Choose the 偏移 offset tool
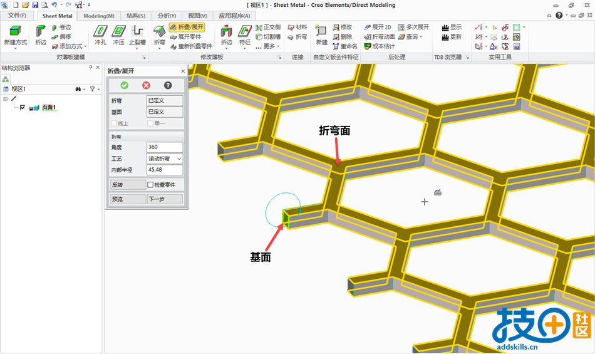595x354 pixels. [61, 37]
